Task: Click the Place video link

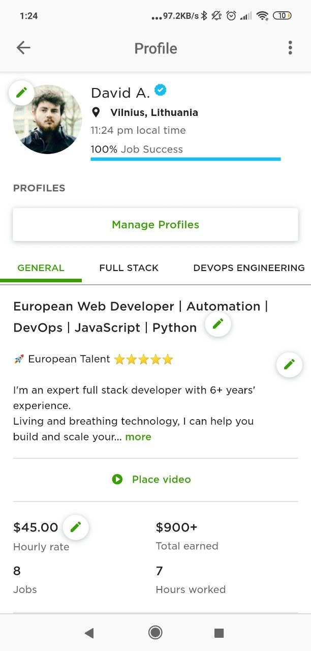Action: click(x=162, y=479)
